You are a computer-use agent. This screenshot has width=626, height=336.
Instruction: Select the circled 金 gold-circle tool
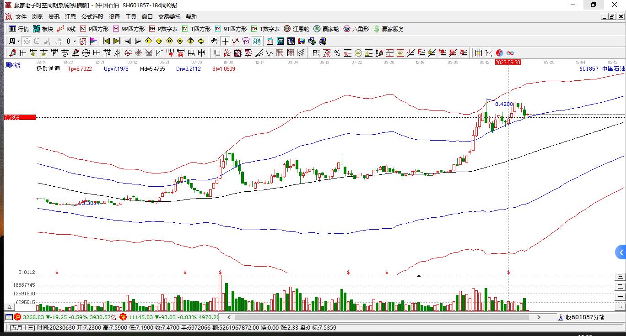(358, 53)
